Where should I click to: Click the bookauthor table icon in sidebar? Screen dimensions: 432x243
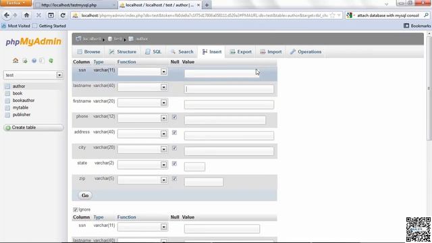point(7,101)
